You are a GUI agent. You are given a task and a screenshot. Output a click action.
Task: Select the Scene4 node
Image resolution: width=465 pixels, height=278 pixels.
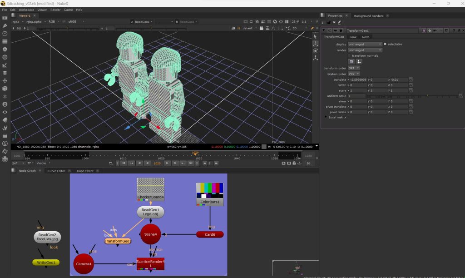tap(150, 234)
